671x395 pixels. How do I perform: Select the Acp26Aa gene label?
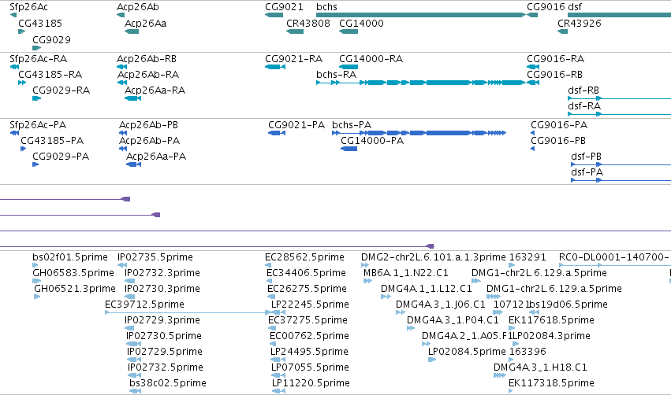point(146,23)
